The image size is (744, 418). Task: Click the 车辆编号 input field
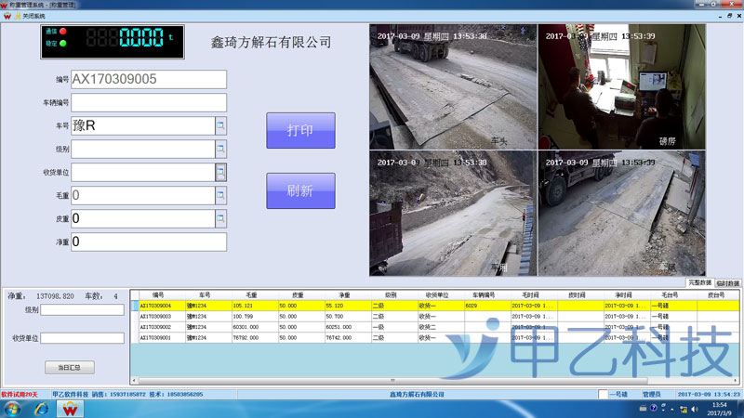point(149,102)
